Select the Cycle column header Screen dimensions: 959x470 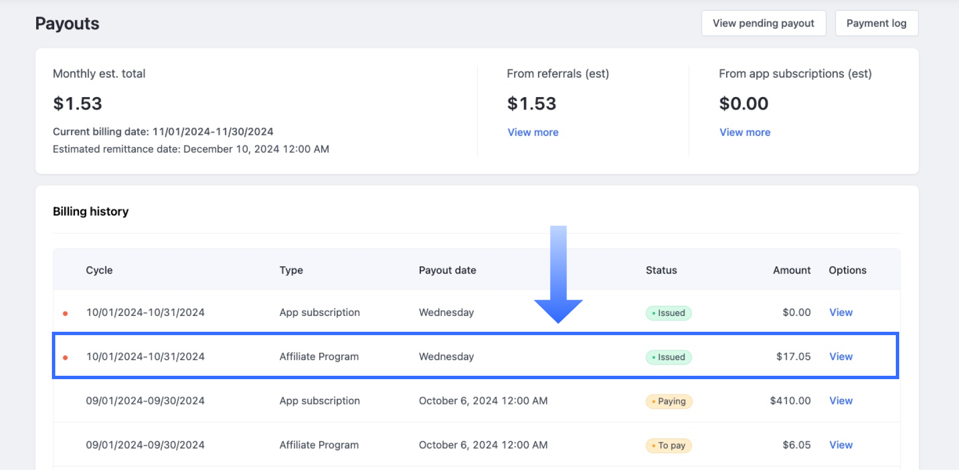99,270
